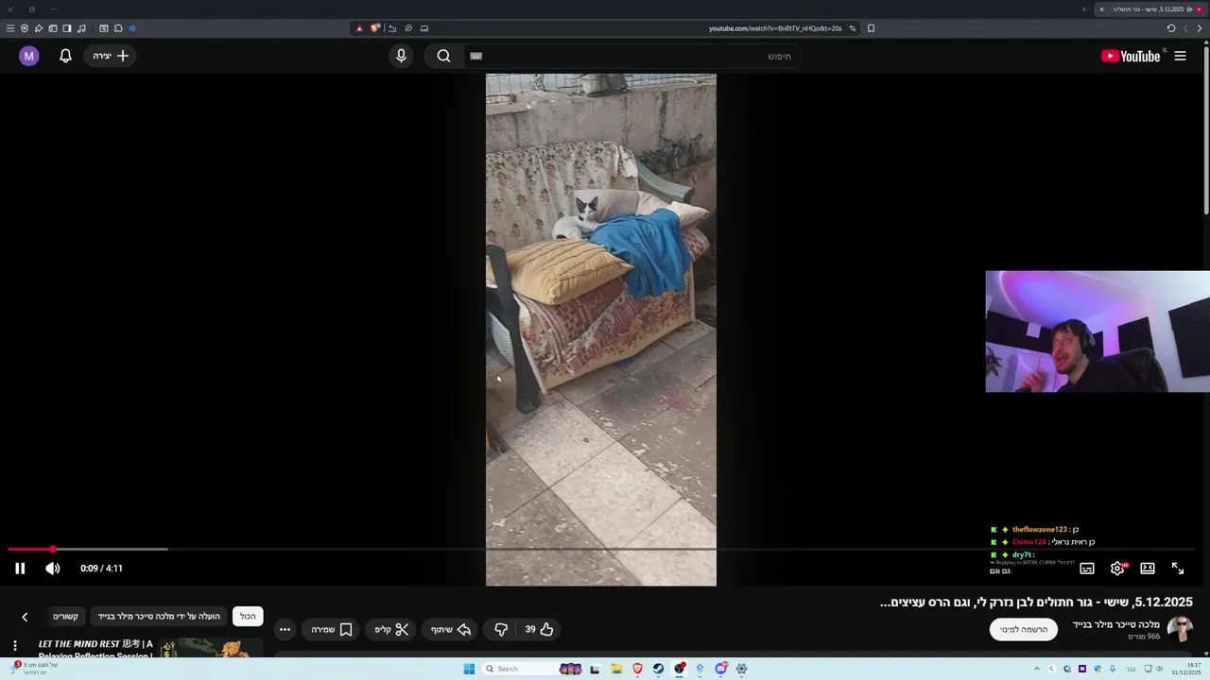Open Brave Shields lion icon
This screenshot has width=1210, height=680.
pyautogui.click(x=374, y=28)
